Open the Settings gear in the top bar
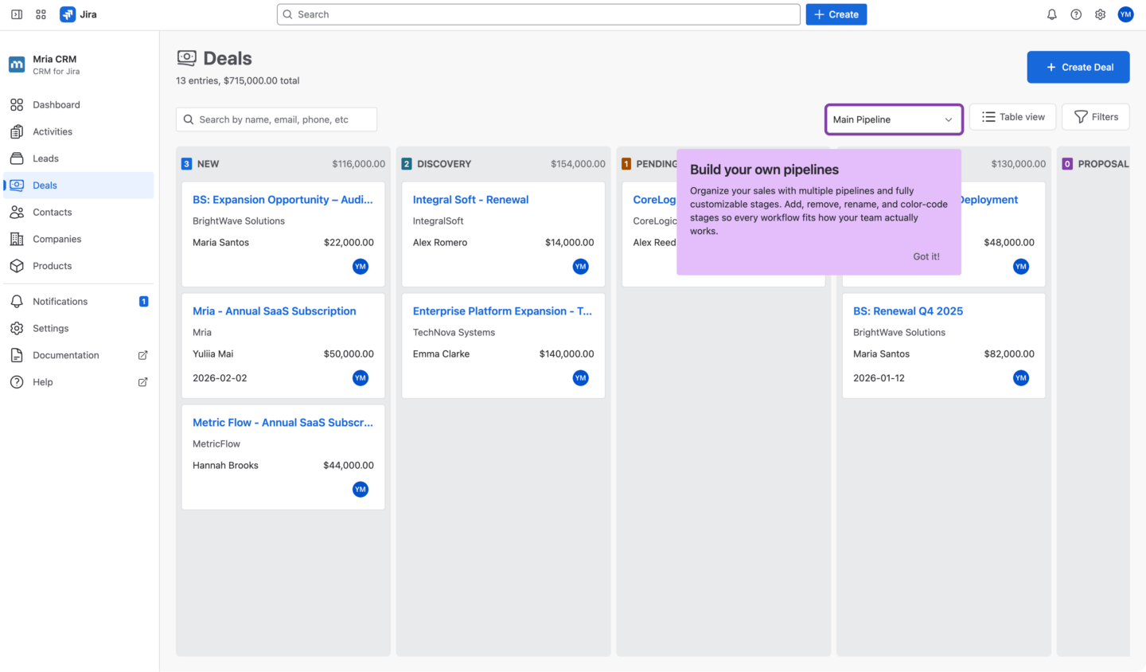 tap(1100, 14)
